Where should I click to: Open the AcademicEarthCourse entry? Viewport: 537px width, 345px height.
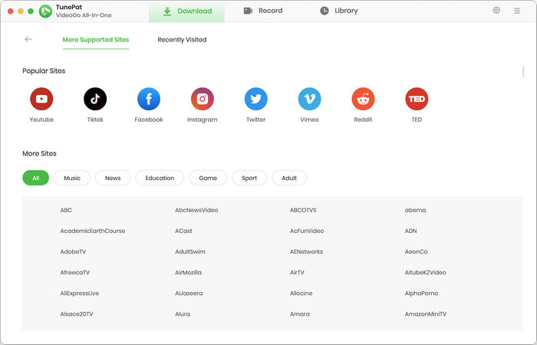tap(93, 231)
